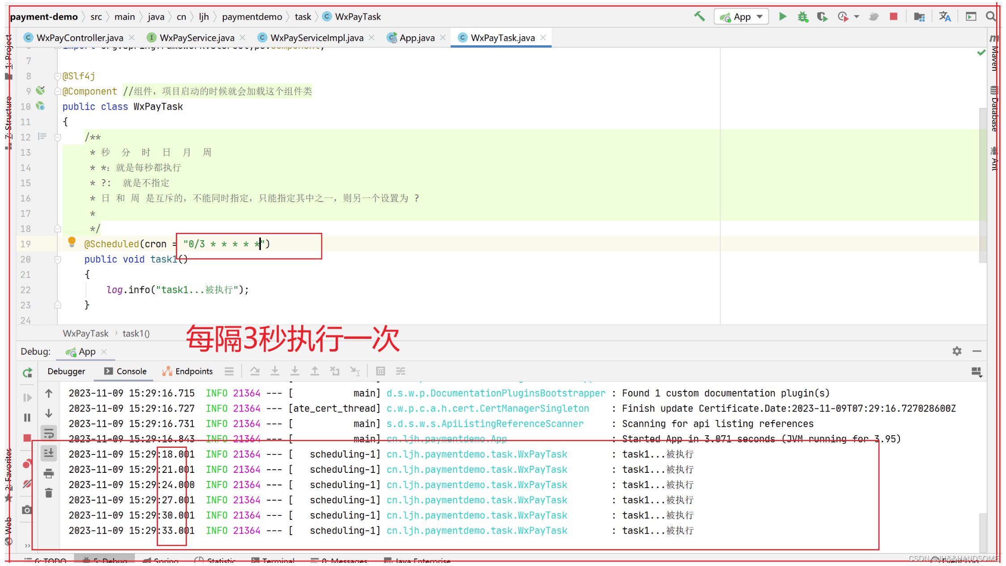This screenshot has height=566, width=1006.
Task: Click the green Run button
Action: coord(782,17)
